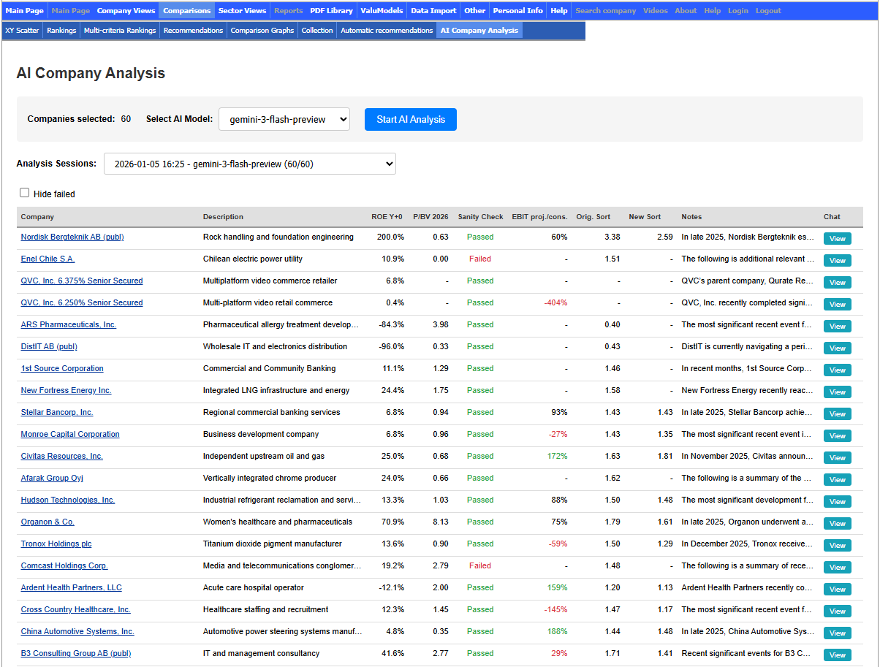The width and height of the screenshot is (880, 667).
Task: Click View chat for Civitas Resources row
Action: point(838,457)
